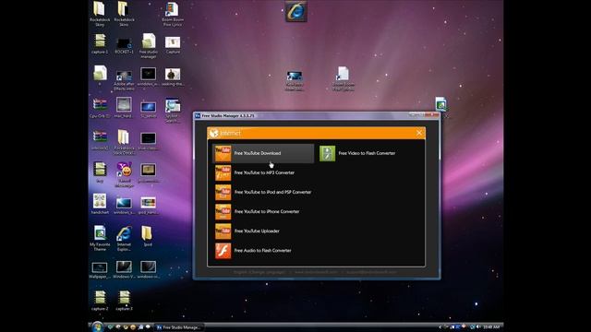The width and height of the screenshot is (591, 332).
Task: Select the handchart desktop icon
Action: click(x=100, y=204)
